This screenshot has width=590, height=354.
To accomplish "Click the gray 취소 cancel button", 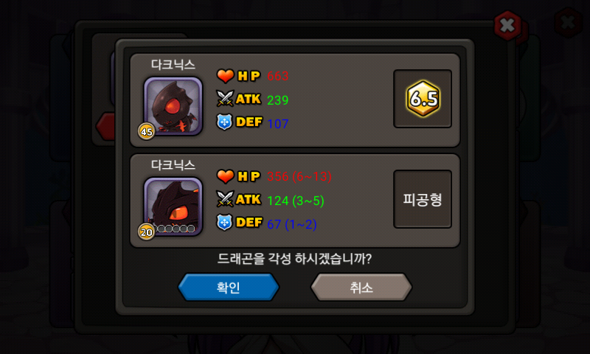I will click(361, 287).
